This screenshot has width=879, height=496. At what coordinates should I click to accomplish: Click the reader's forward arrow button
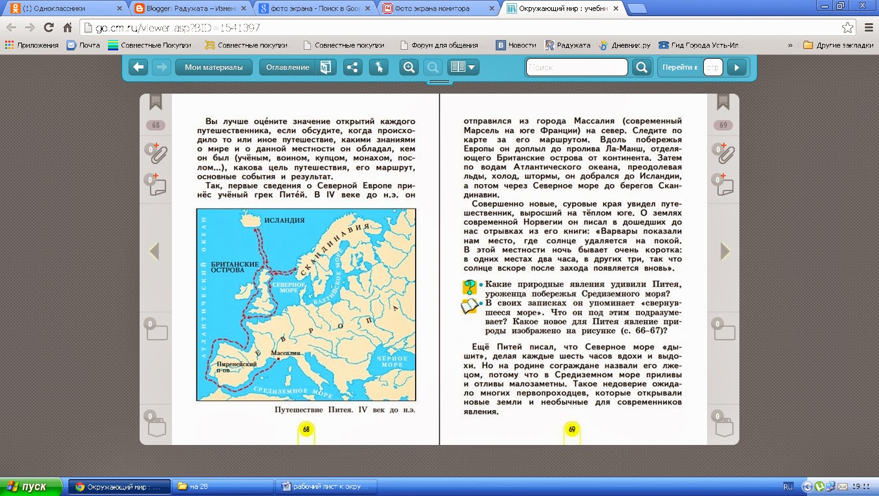pyautogui.click(x=162, y=67)
